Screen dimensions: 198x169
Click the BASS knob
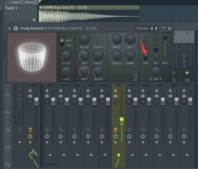116,39
